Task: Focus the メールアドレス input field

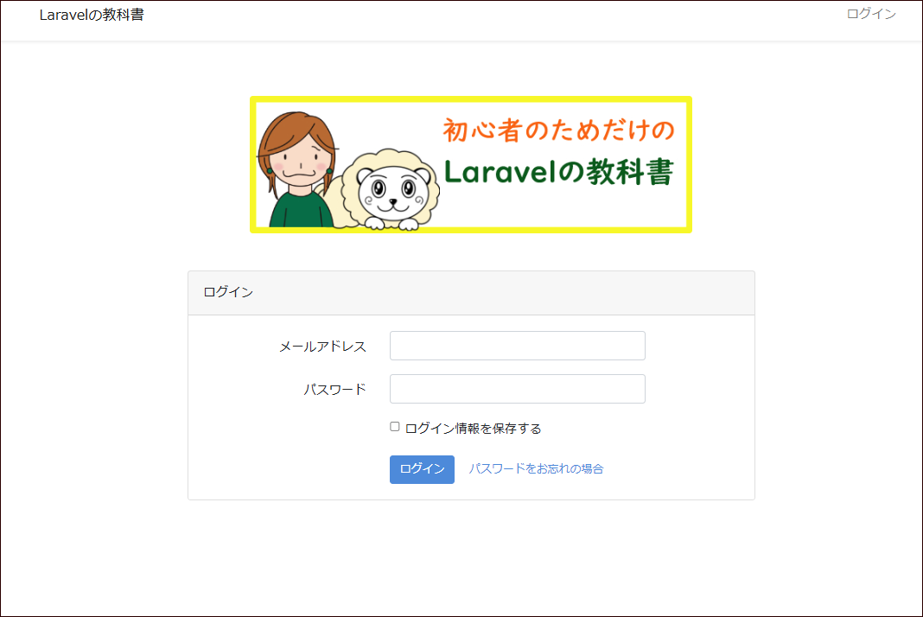Action: pos(518,346)
